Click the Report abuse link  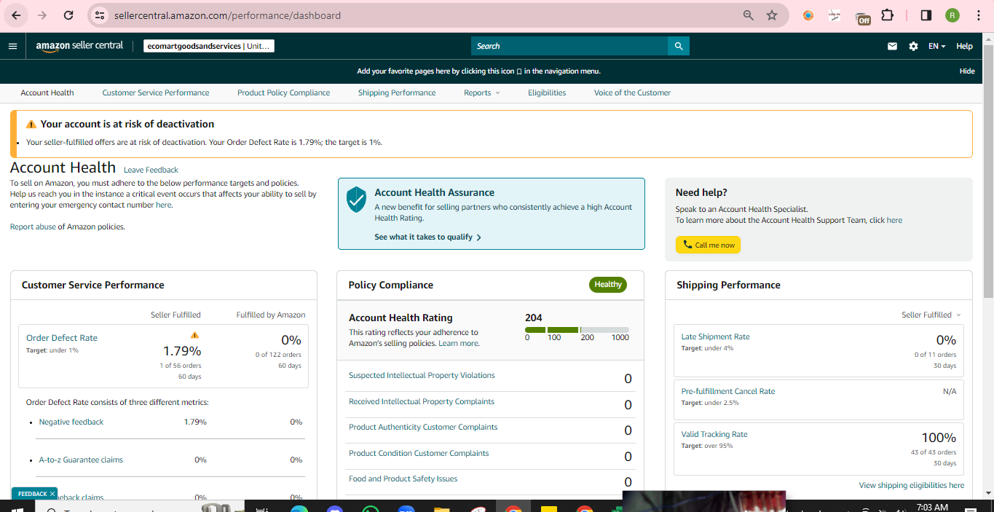coord(33,227)
